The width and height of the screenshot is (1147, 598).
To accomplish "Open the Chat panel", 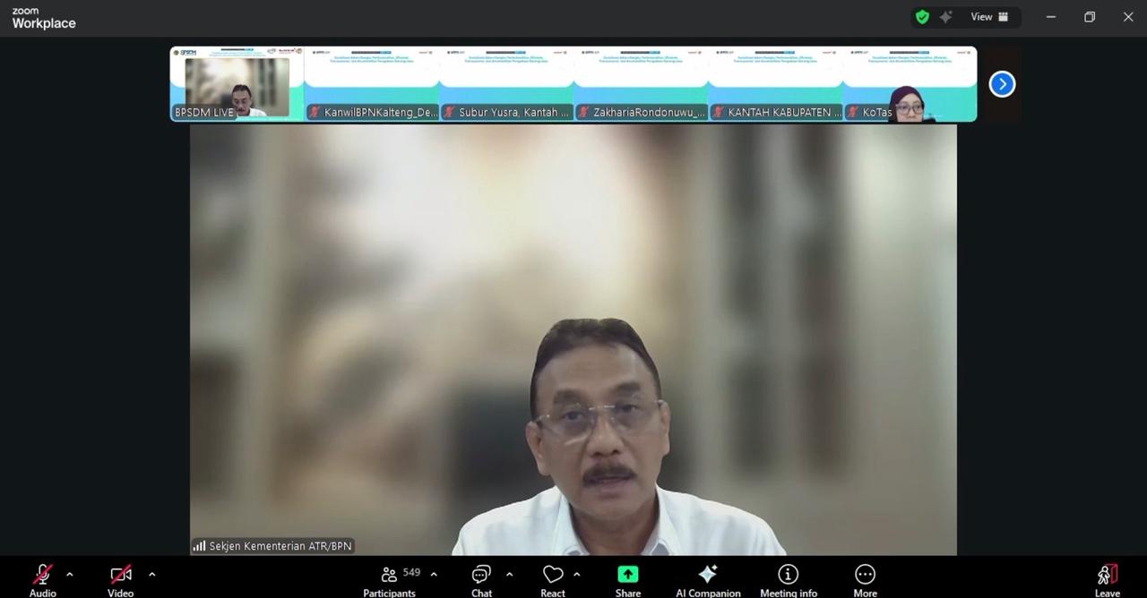I will [x=481, y=577].
